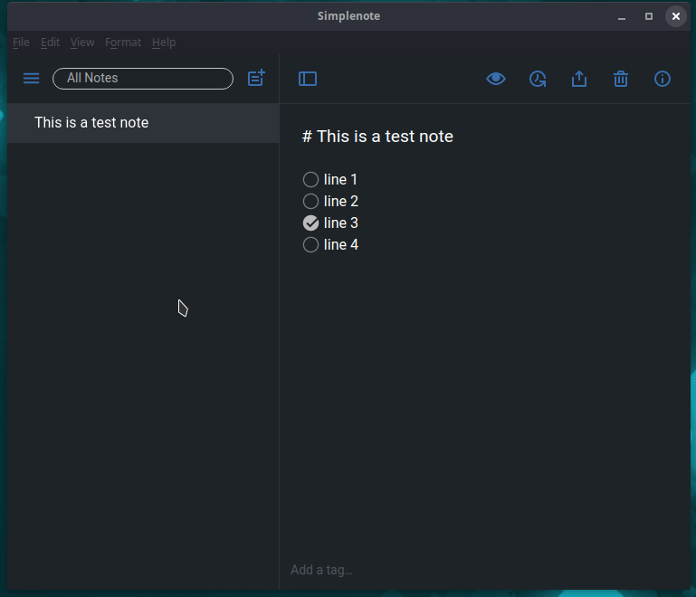696x597 pixels.
Task: Open the Help menu
Action: click(164, 43)
